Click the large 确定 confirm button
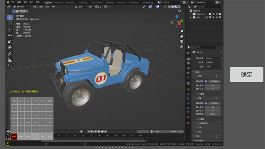 (x=247, y=74)
